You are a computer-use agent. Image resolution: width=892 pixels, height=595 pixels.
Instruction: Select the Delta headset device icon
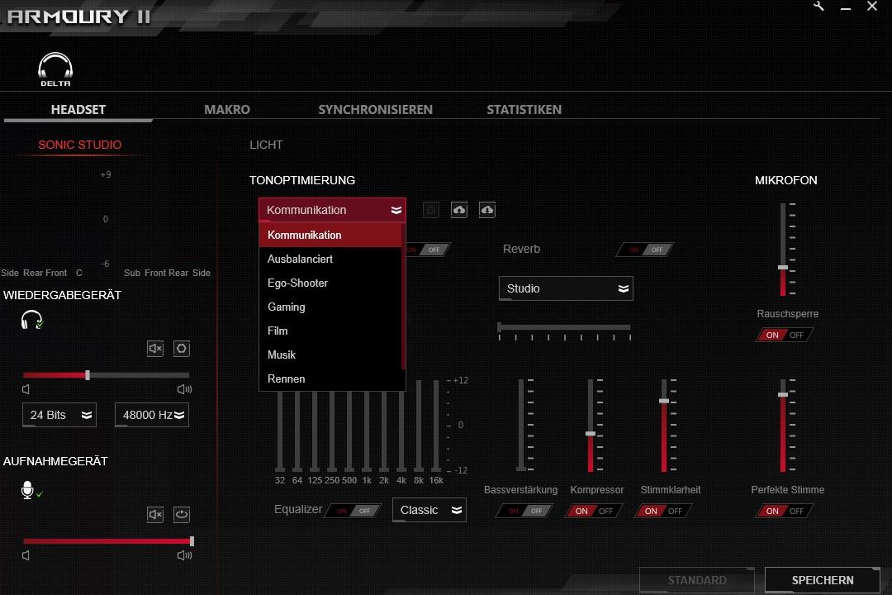[x=55, y=69]
